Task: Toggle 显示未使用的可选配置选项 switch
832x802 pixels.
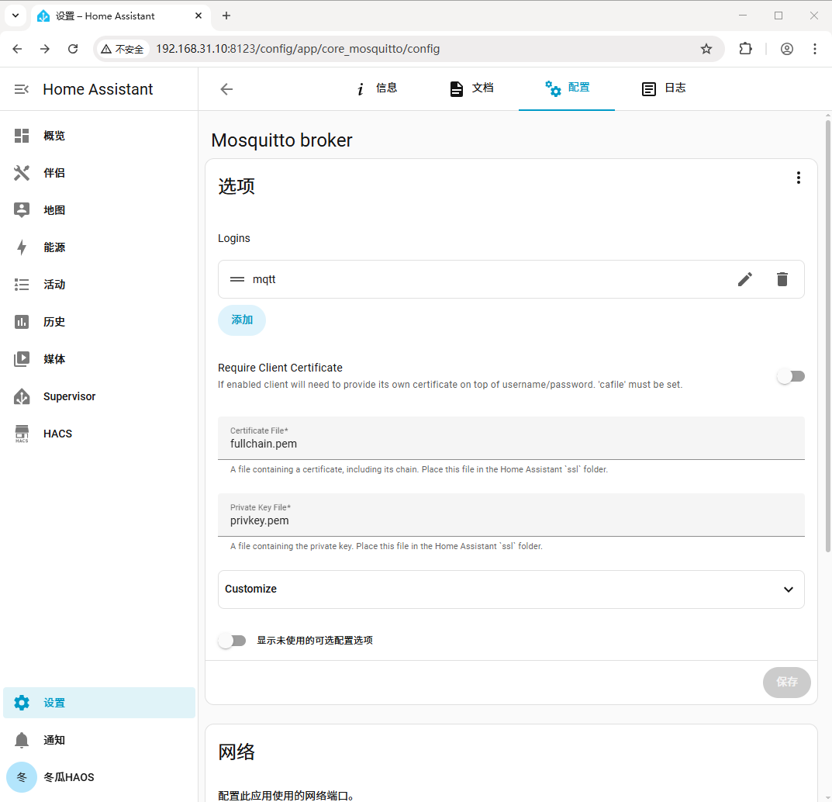Action: coord(232,641)
